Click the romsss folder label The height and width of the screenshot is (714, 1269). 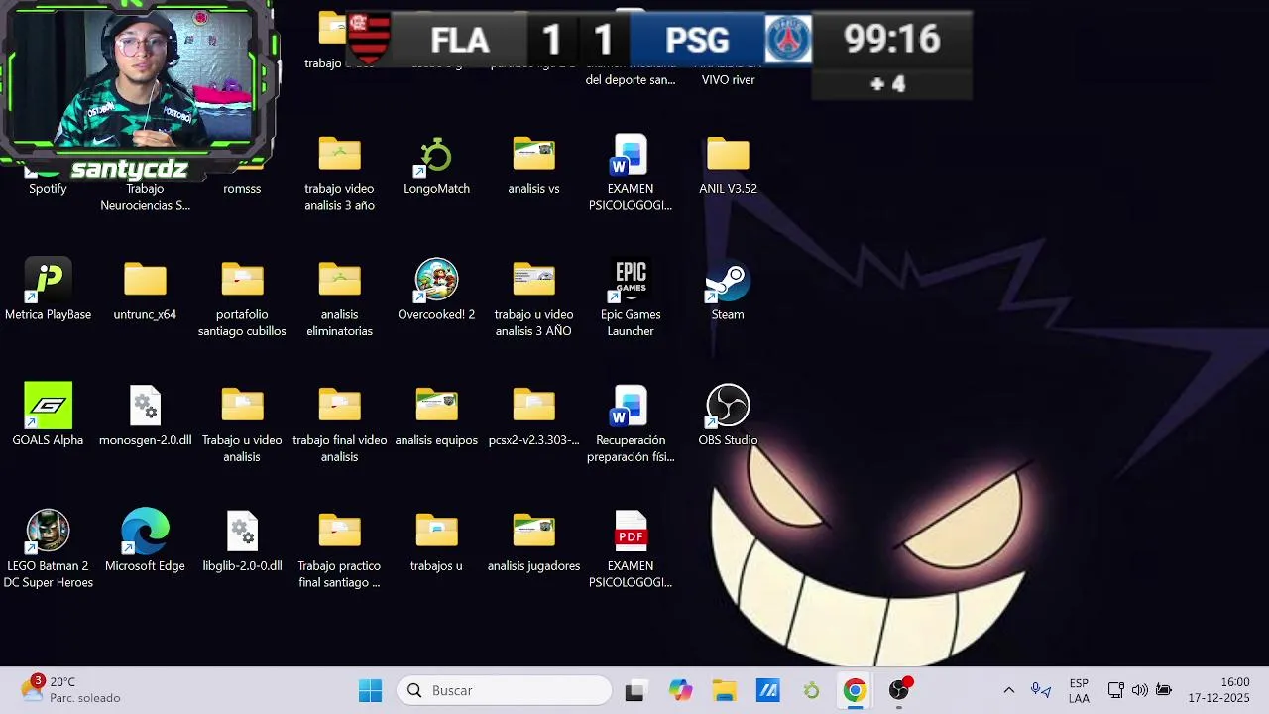242,189
